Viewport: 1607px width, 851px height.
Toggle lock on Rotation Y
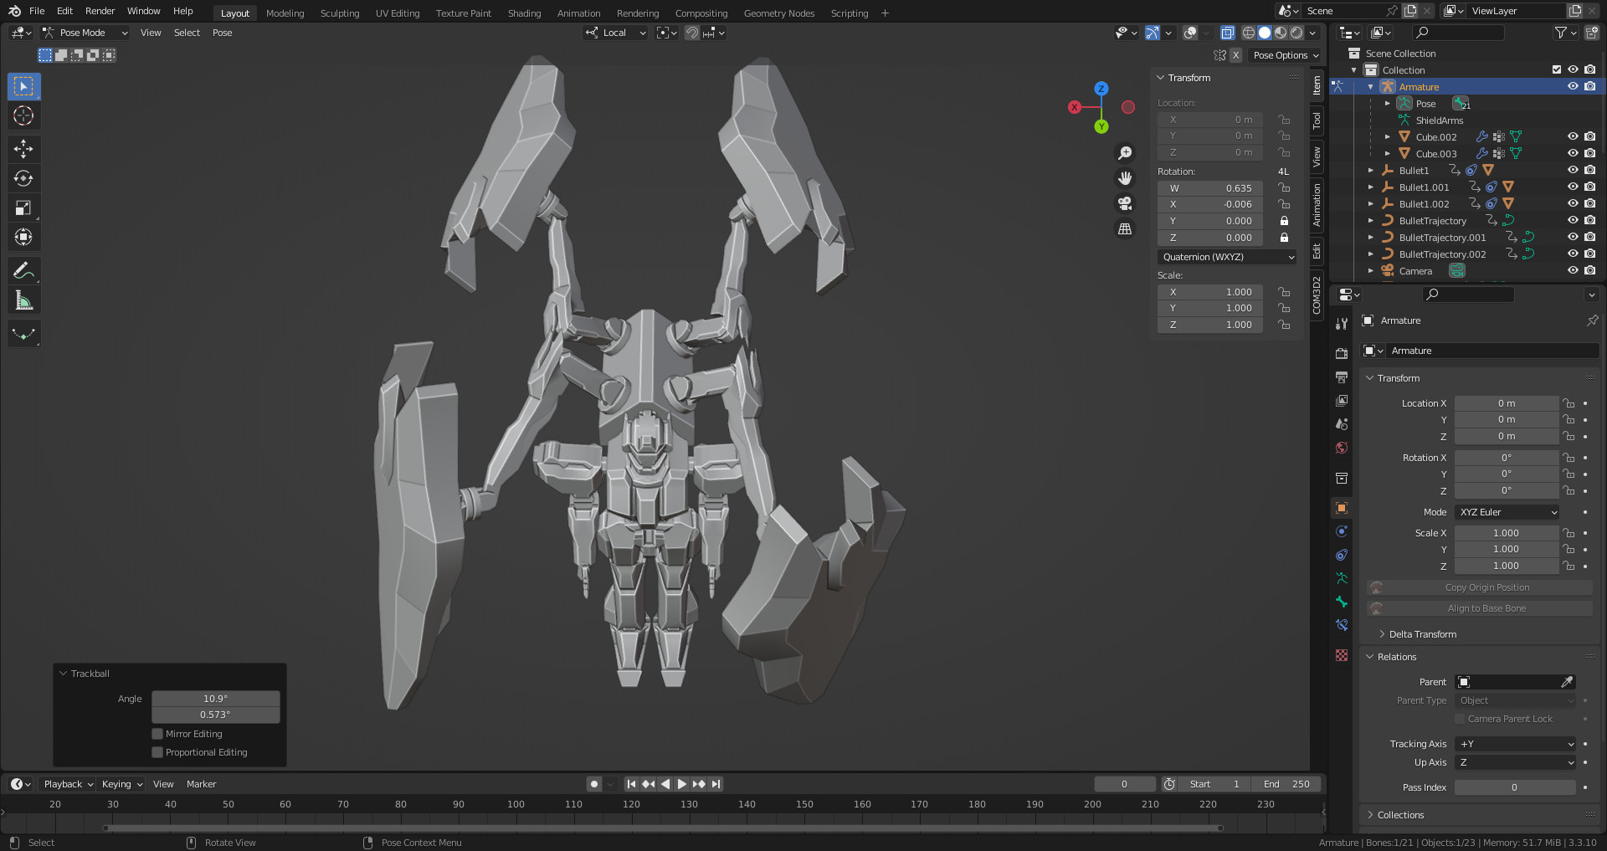tap(1284, 221)
